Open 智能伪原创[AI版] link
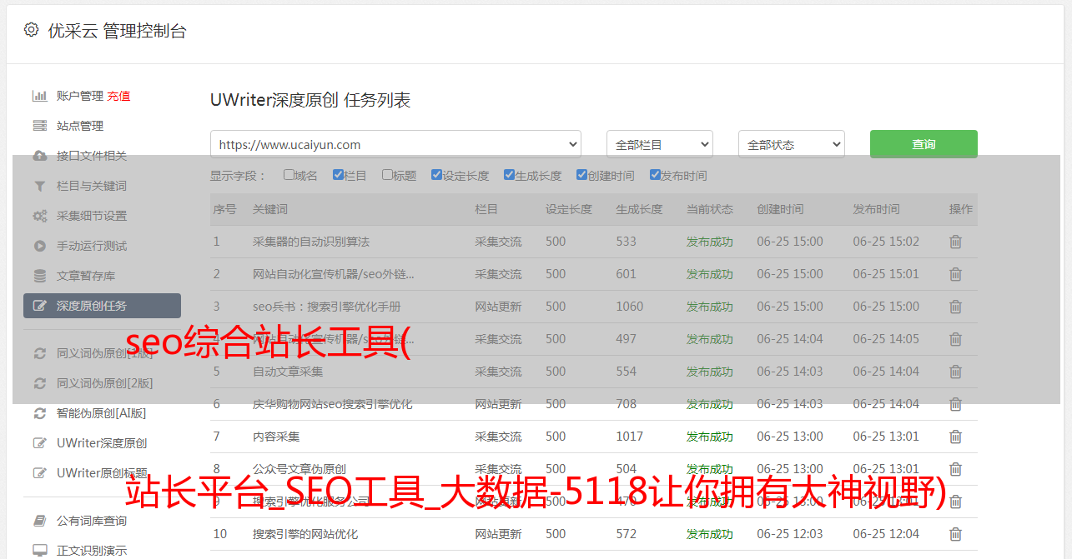Screen dimensions: 1072x559 [101, 413]
